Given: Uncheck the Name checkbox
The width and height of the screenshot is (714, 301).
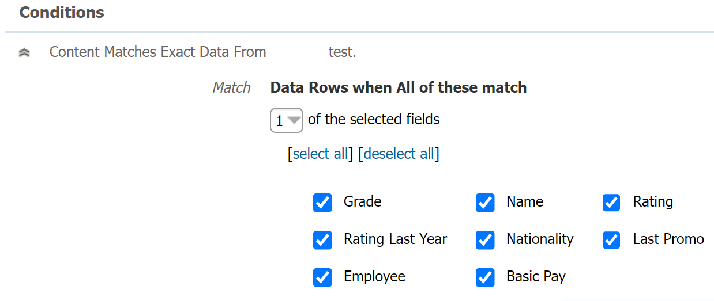Looking at the screenshot, I should 485,203.
